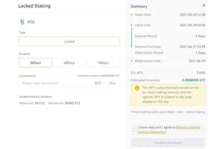Click the Estimated Interests green value
224x149 pixels.
(x=193, y=80)
